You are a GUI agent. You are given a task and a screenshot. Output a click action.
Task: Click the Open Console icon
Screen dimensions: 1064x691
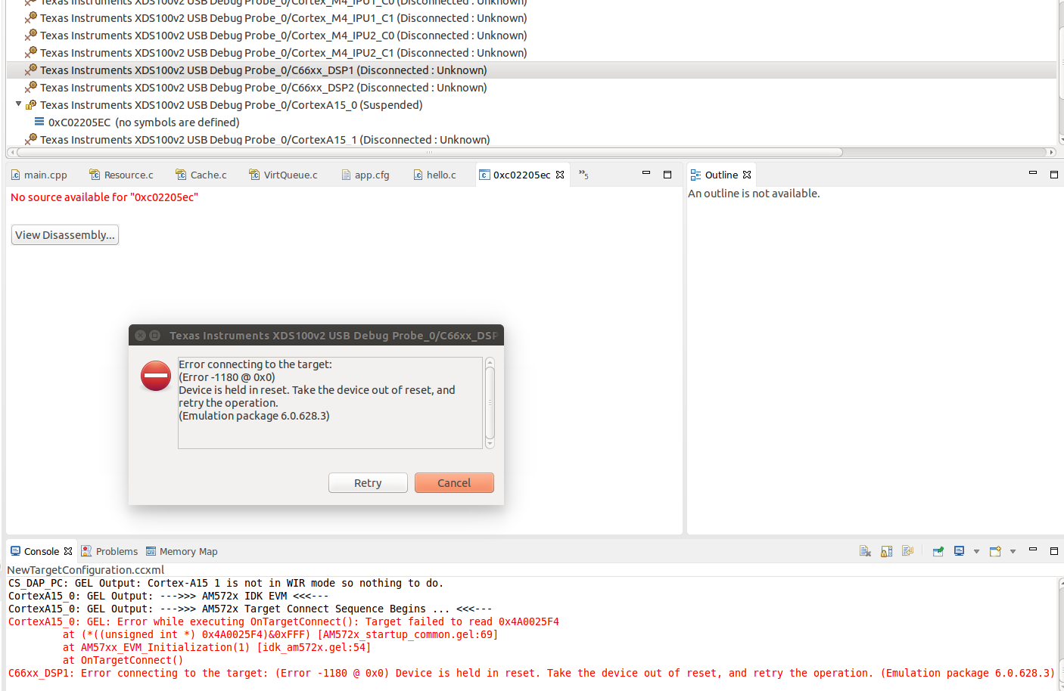[995, 551]
